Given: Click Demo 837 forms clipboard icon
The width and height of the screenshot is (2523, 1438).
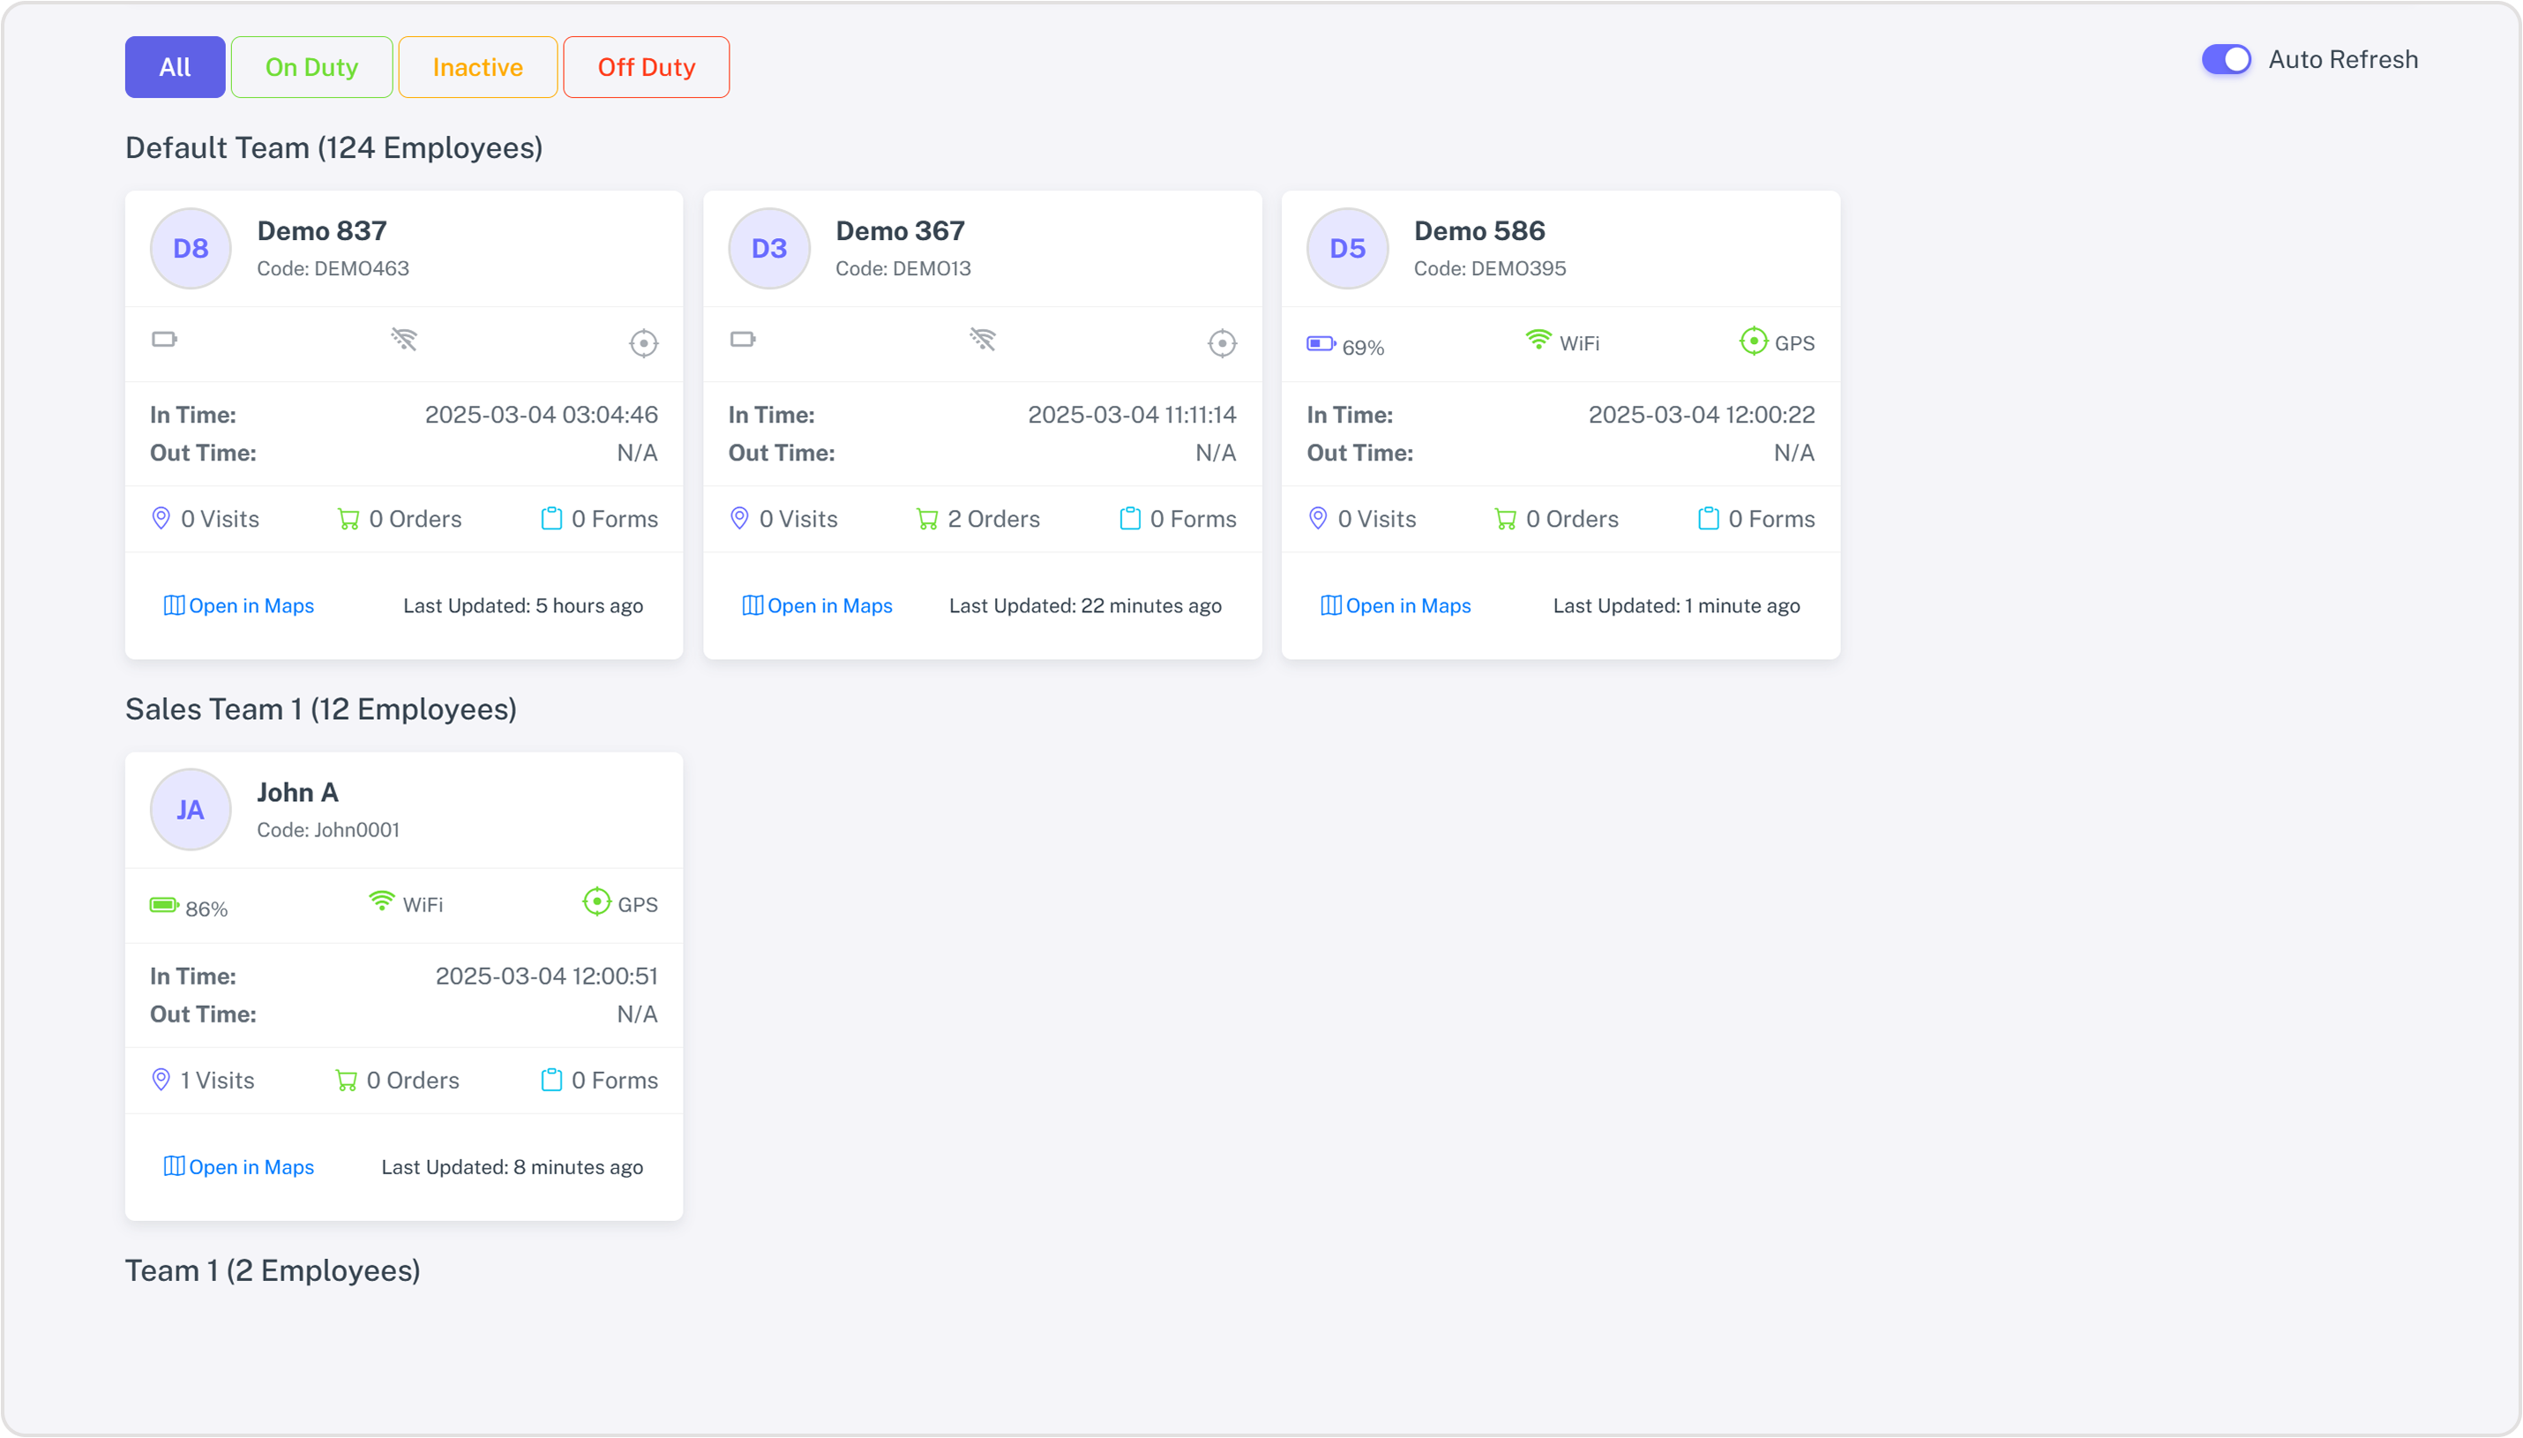Looking at the screenshot, I should [552, 519].
